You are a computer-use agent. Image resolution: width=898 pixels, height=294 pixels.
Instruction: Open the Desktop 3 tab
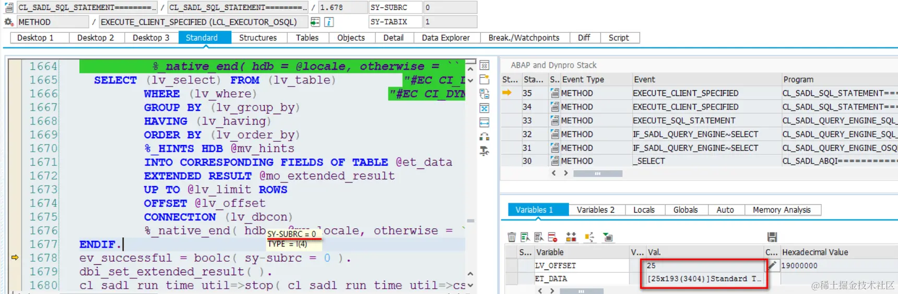click(x=151, y=38)
